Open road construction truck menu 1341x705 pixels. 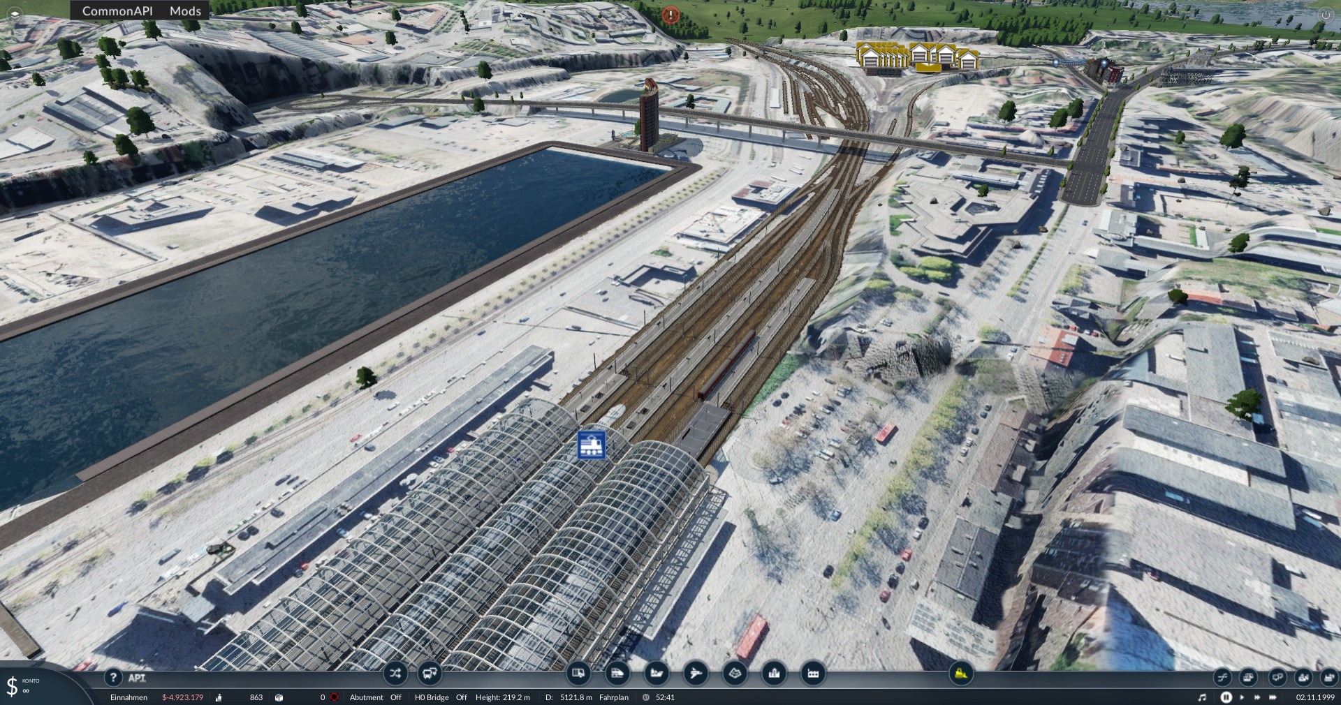(578, 674)
